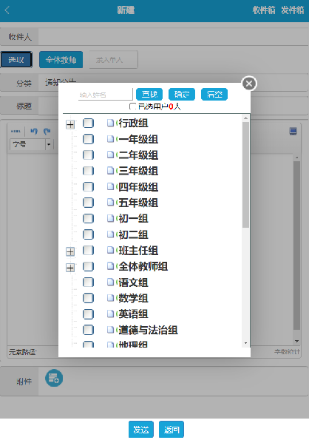Screen dimensions: 309x440
Task: Select the 语文组 tree label
Action: click(134, 282)
